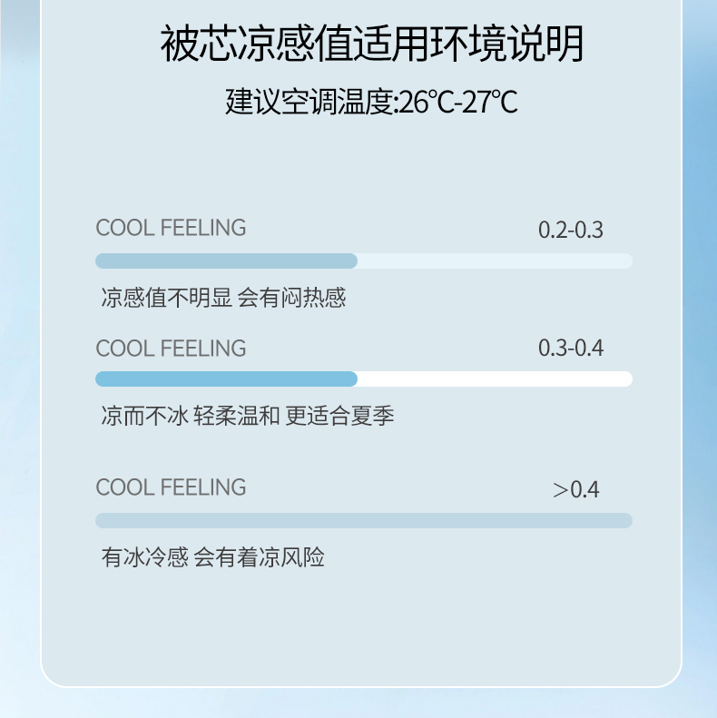Click the white empty part of 0.3-0.4 bar
The height and width of the screenshot is (718, 717).
tap(495, 379)
